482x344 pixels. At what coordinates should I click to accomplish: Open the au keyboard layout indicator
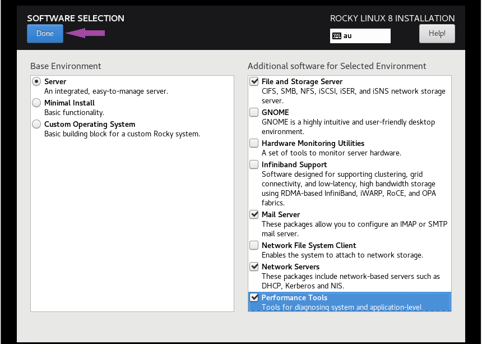pos(360,36)
